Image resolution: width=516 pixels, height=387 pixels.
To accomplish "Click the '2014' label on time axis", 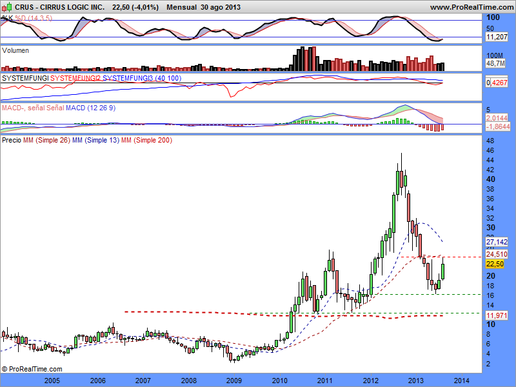I will click(x=462, y=381).
